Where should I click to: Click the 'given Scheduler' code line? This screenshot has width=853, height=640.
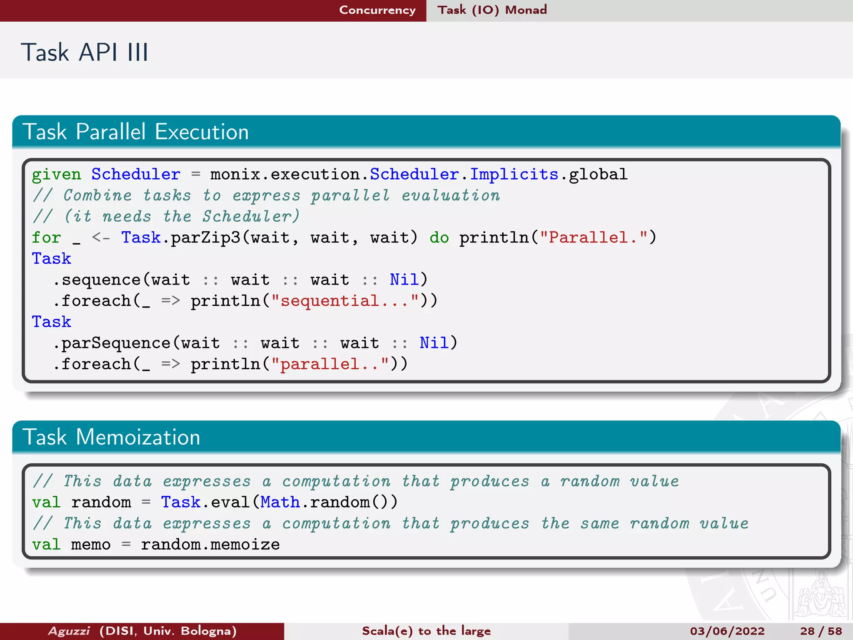(330, 174)
